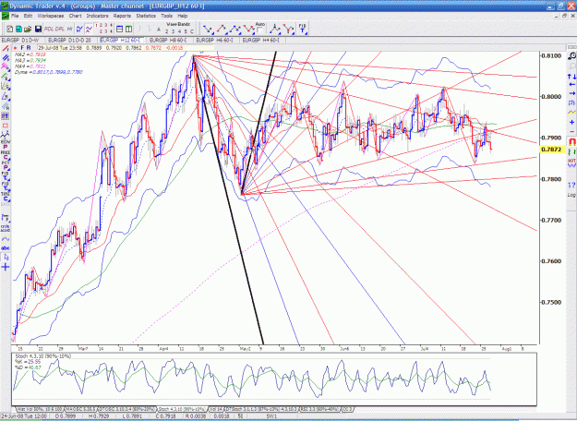Select the first swing pattern tool icon

[x=208, y=29]
